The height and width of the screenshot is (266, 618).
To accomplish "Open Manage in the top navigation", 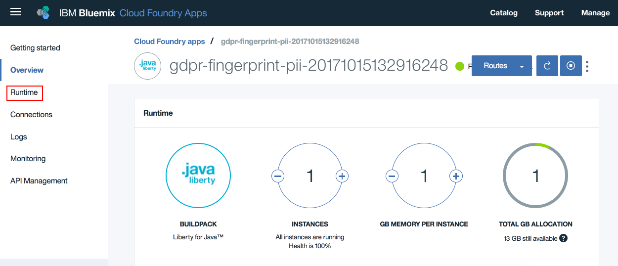I will coord(595,13).
